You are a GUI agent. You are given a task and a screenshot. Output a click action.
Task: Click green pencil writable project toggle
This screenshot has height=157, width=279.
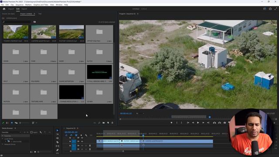pyautogui.click(x=3, y=123)
